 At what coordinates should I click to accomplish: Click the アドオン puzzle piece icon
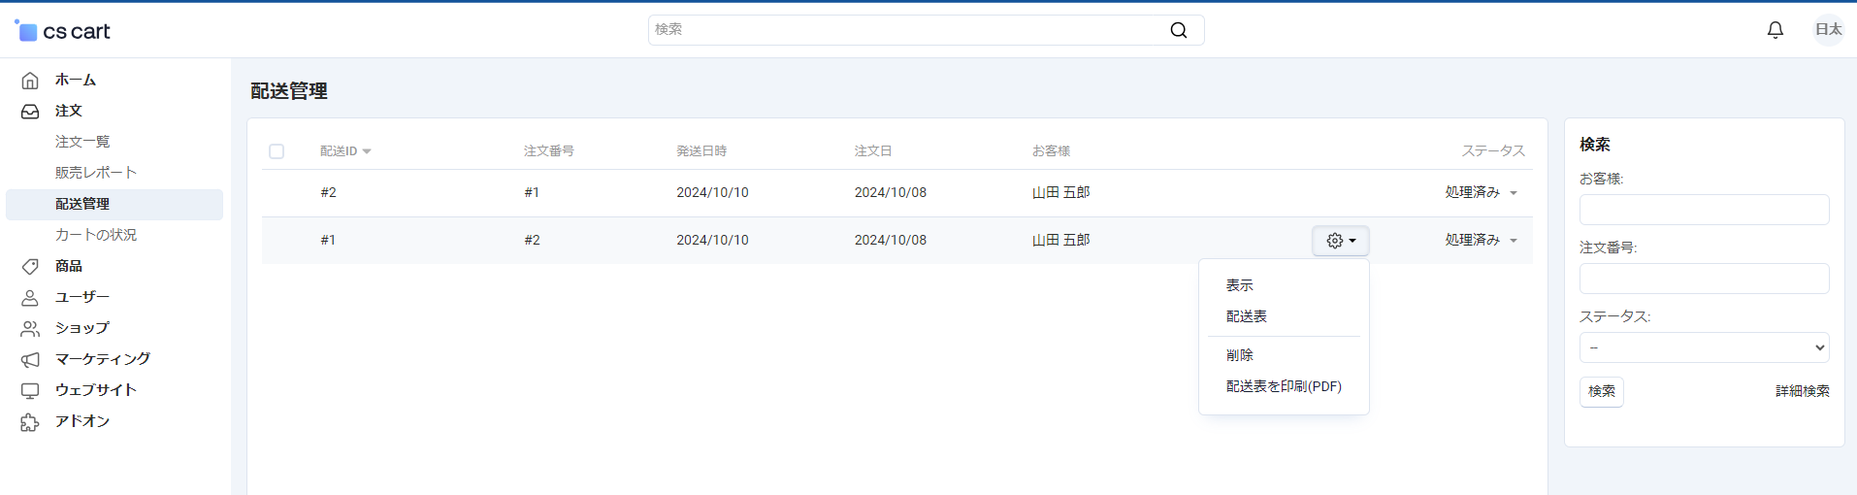click(30, 422)
